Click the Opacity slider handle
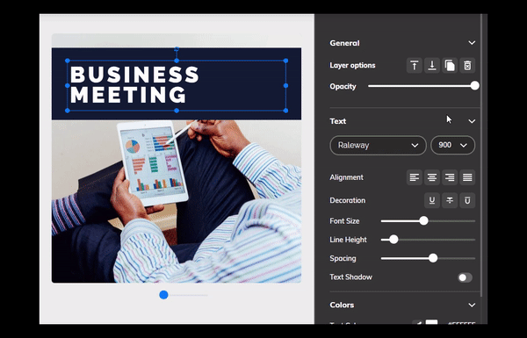 (474, 86)
